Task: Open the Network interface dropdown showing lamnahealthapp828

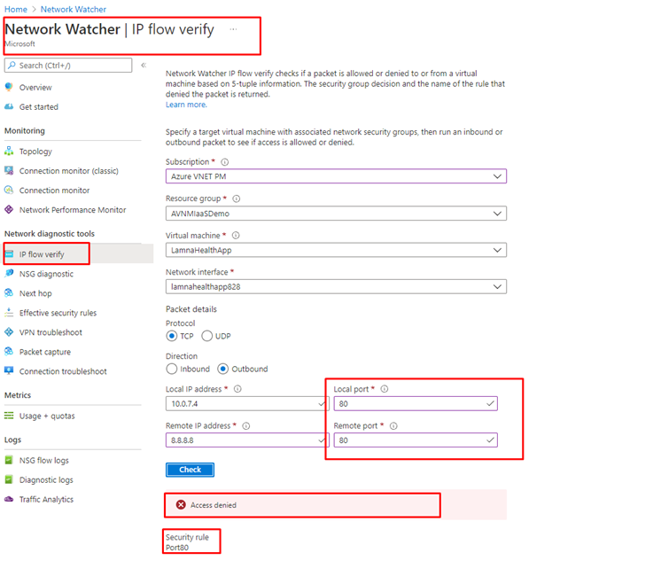Action: tap(336, 287)
